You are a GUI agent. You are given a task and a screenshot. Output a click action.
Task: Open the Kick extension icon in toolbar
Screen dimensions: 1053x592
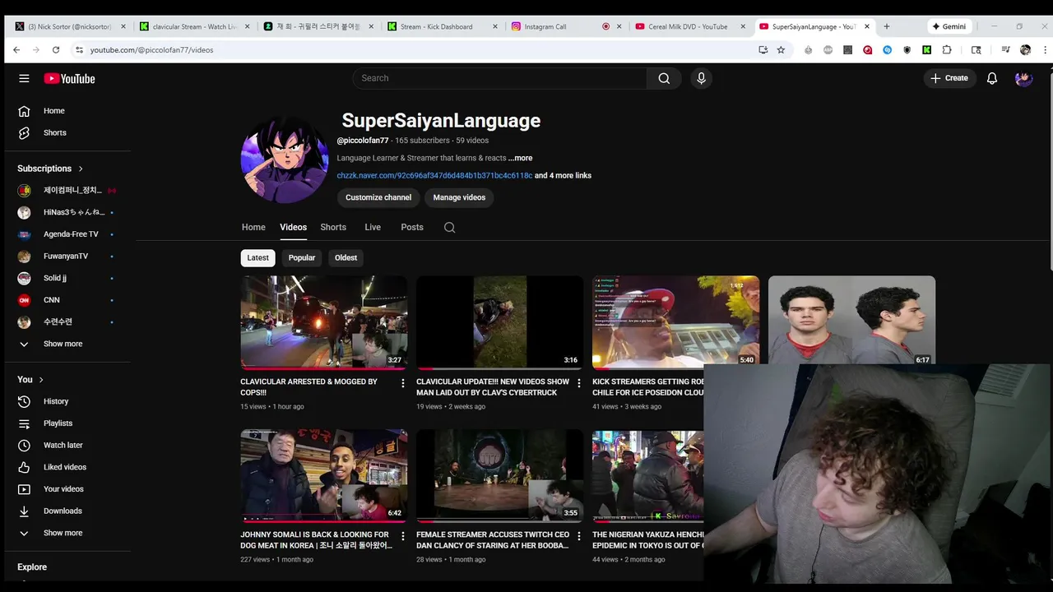click(926, 49)
